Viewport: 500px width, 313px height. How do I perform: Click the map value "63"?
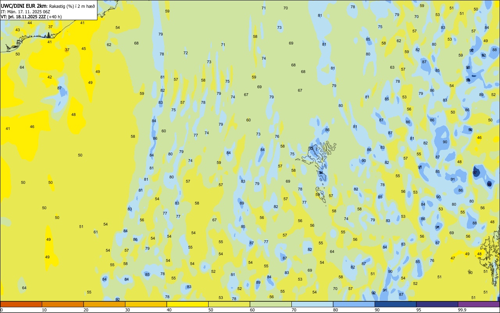pos(392,68)
